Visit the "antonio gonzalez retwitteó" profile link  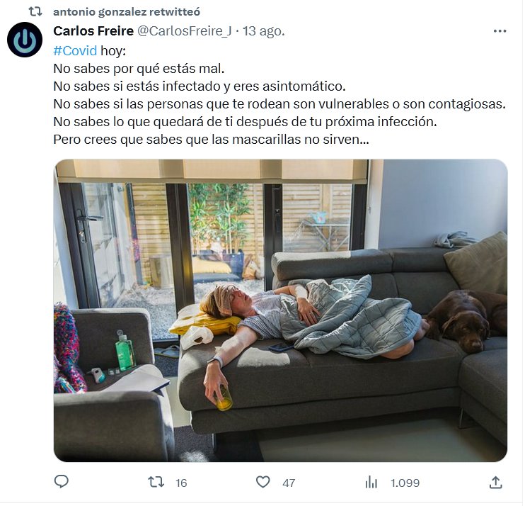point(127,12)
